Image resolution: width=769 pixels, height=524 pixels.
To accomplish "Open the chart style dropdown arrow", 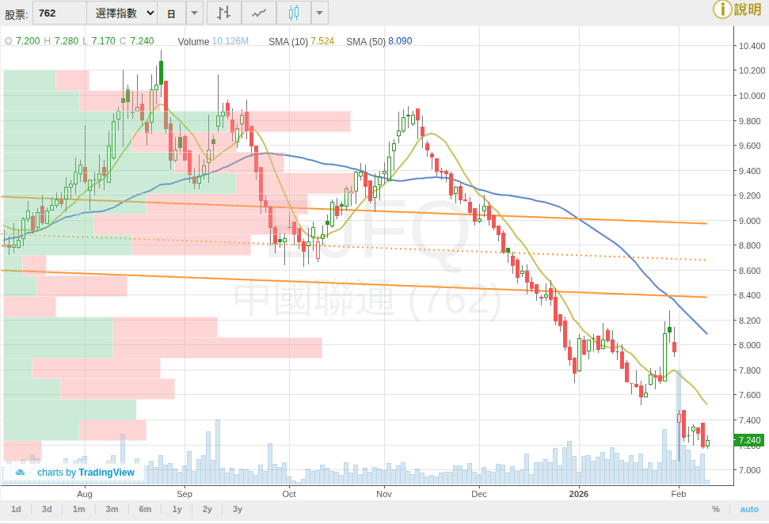I will point(320,13).
